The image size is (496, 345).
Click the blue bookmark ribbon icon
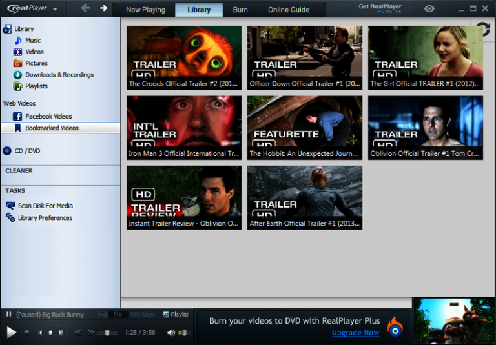pos(17,128)
